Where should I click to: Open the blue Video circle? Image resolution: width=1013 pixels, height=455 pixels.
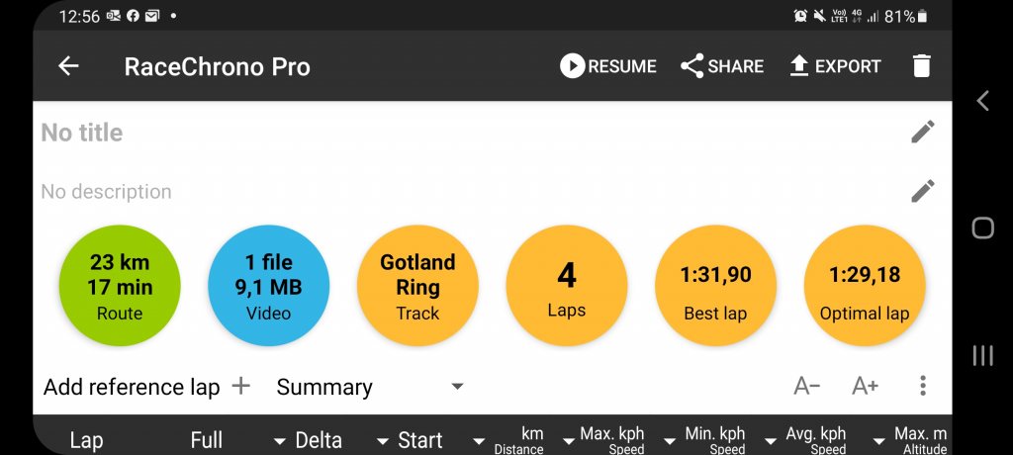point(269,285)
